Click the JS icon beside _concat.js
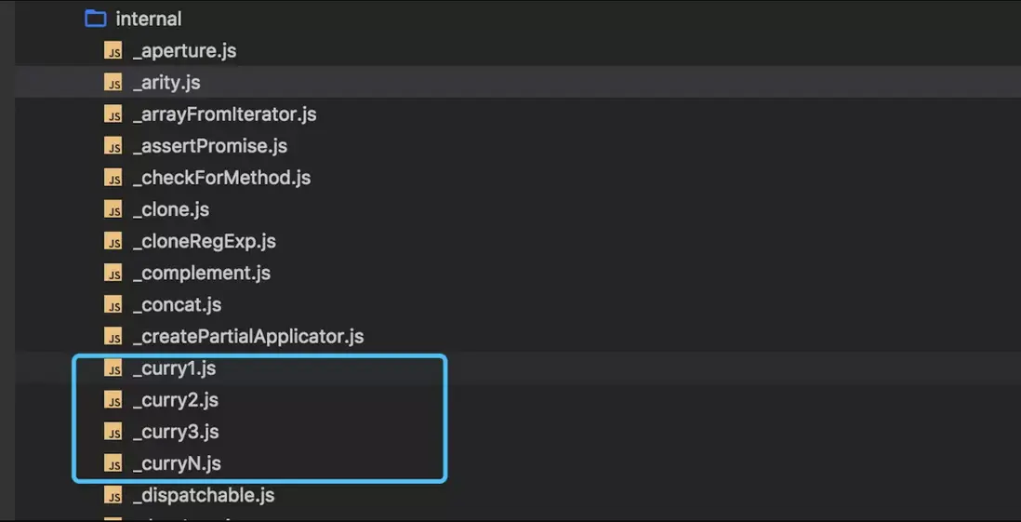Screen dimensions: 1021x522 tap(113, 305)
